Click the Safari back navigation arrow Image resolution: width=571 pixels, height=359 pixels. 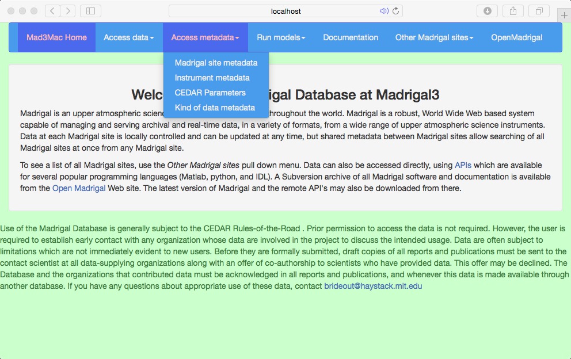click(52, 11)
